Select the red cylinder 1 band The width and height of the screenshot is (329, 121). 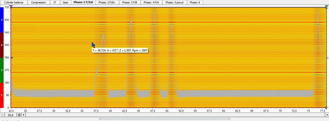[2, 95]
